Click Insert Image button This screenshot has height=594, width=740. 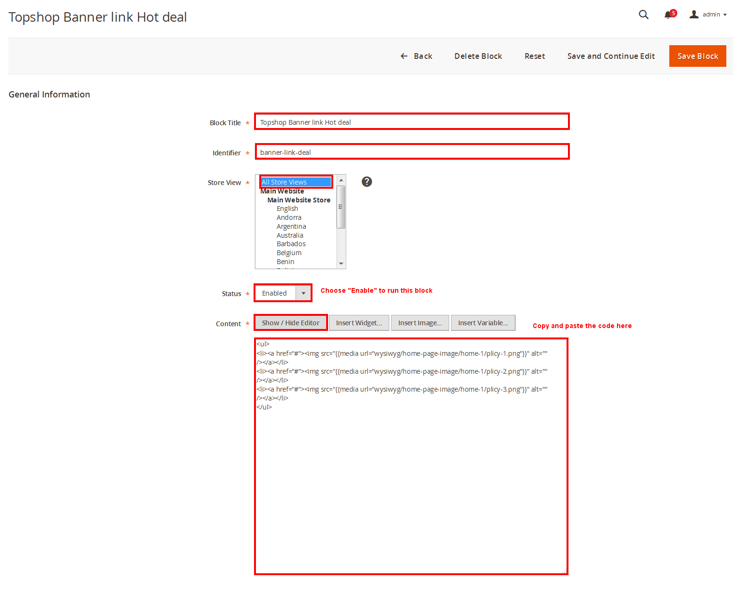click(x=419, y=323)
